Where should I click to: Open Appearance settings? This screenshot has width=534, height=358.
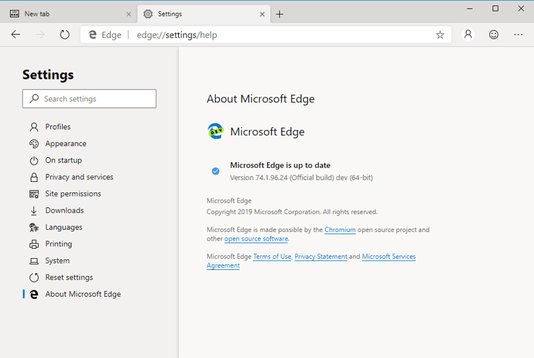click(65, 143)
